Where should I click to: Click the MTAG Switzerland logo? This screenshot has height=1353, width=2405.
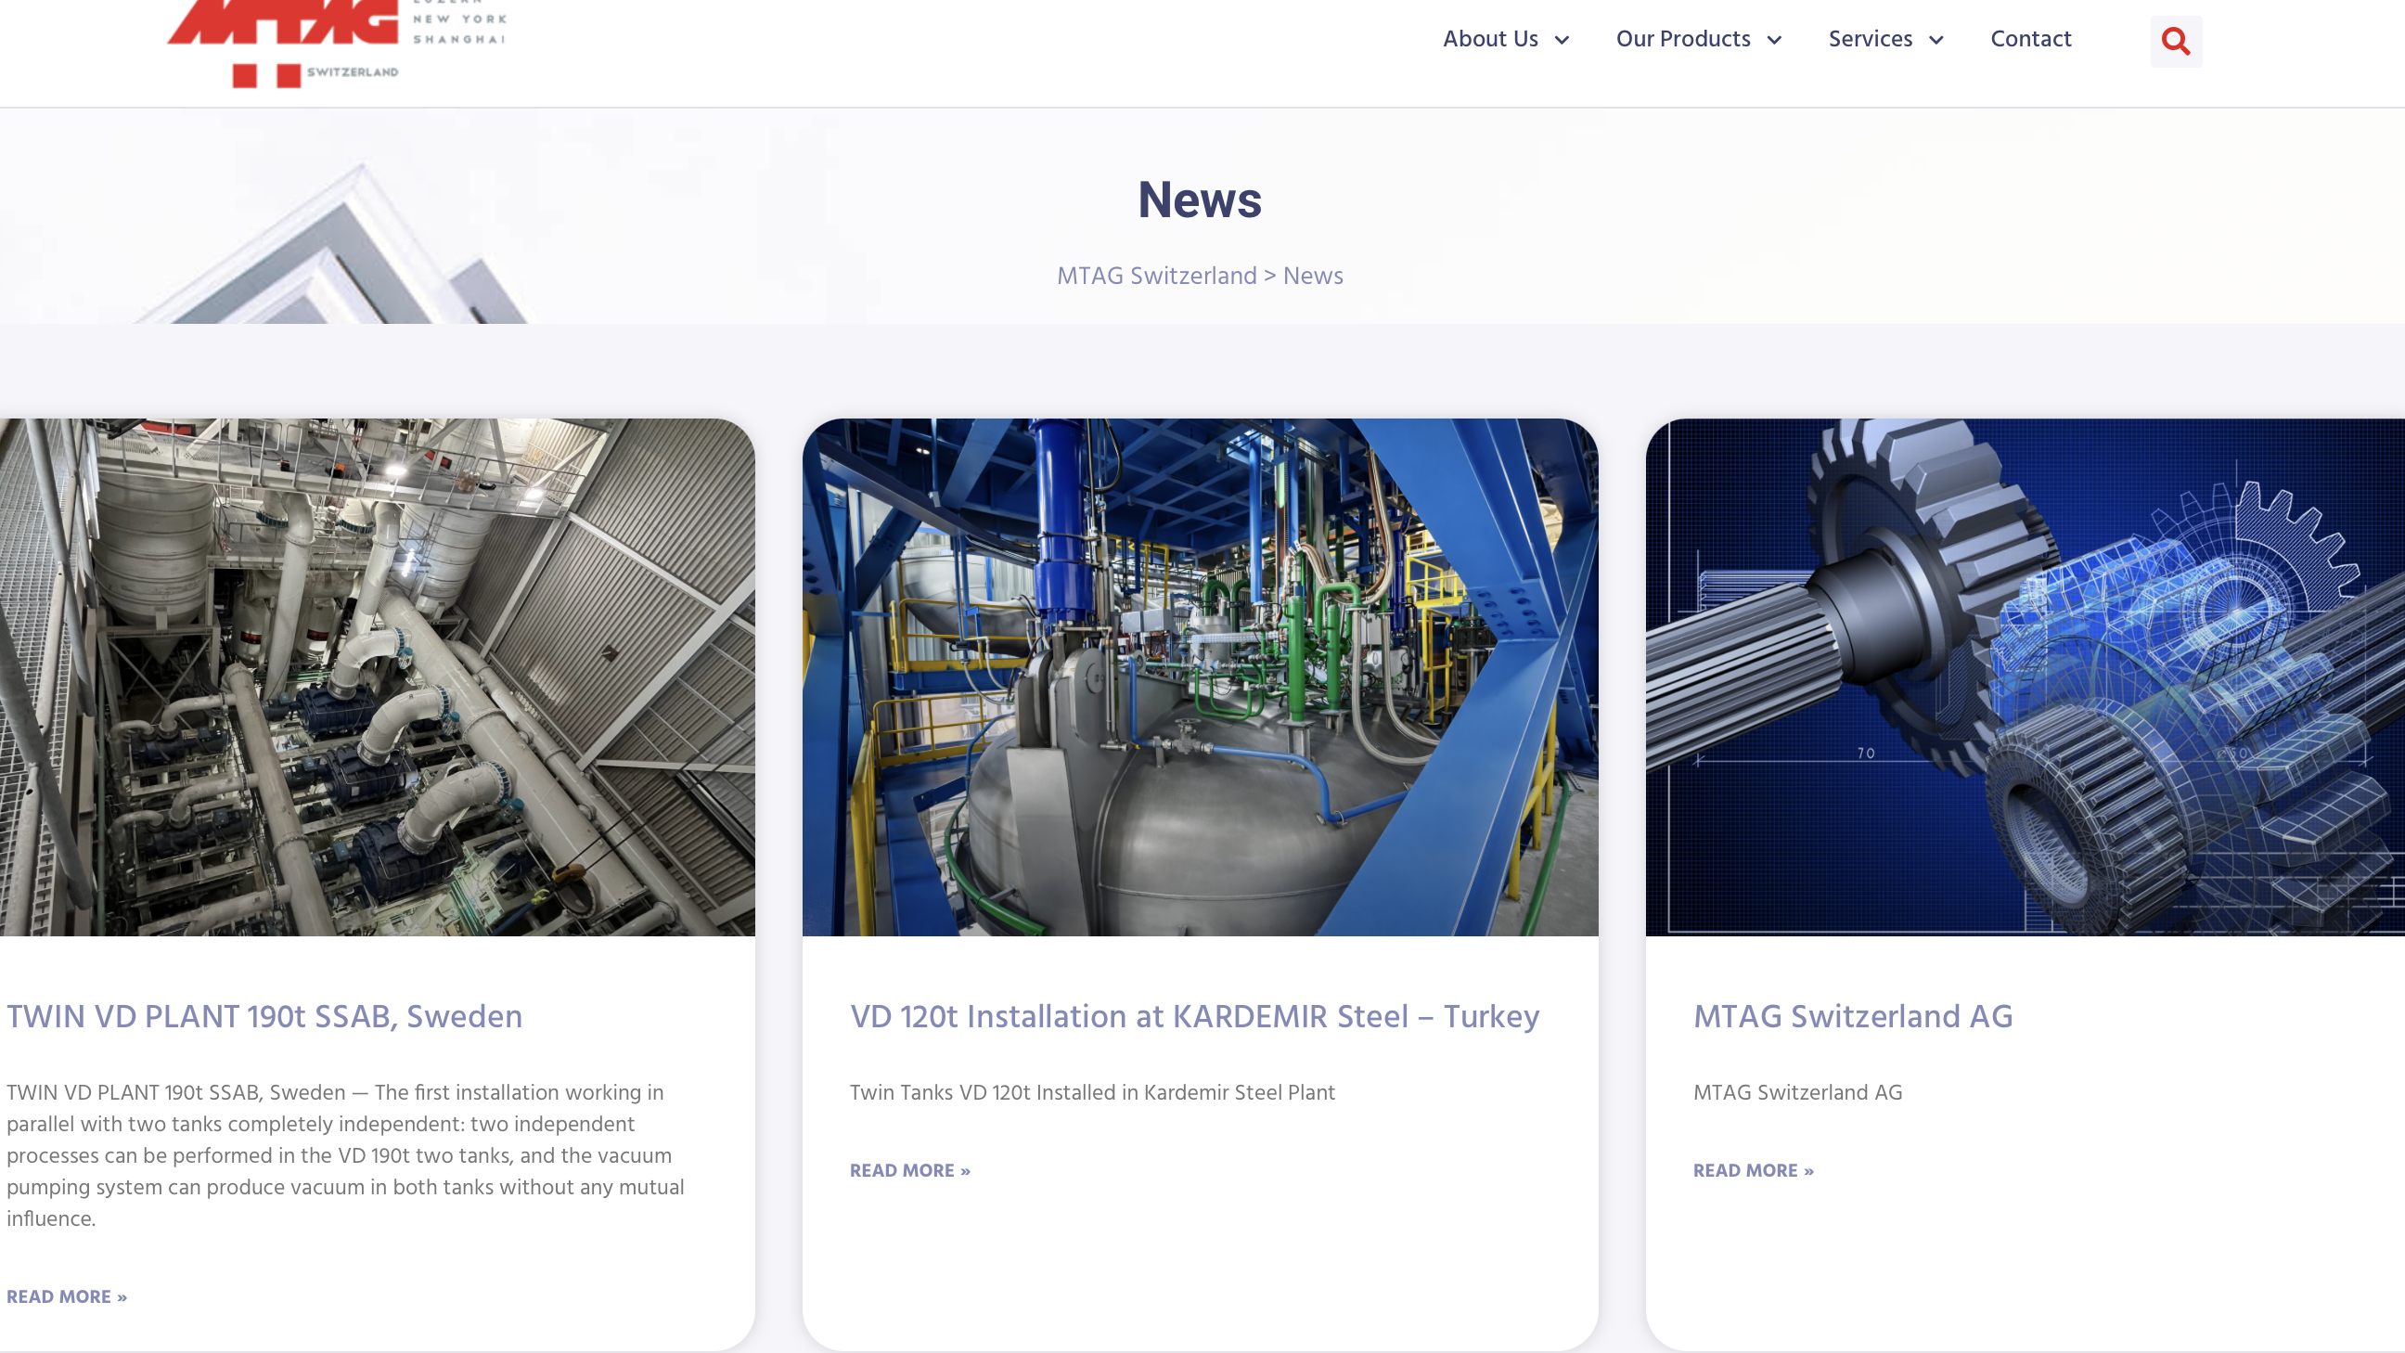[336, 44]
